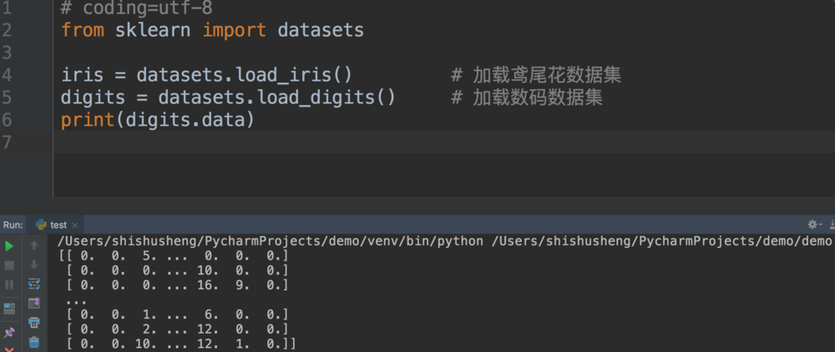Click the Up the stack trace arrow
The height and width of the screenshot is (352, 835).
pyautogui.click(x=34, y=246)
